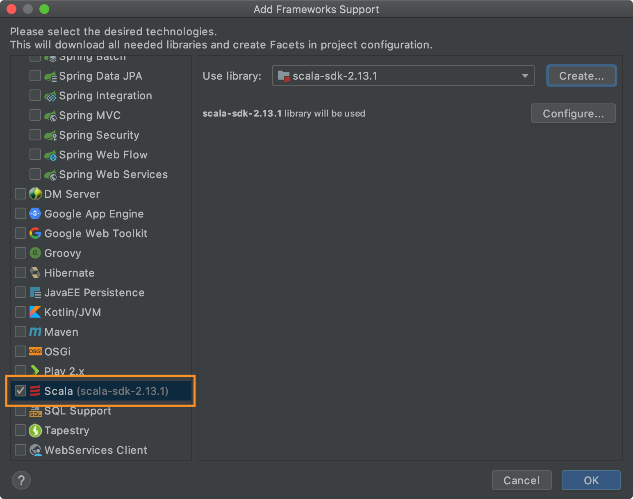Viewport: 633px width, 499px height.
Task: Click the Google App Engine icon
Action: coord(35,213)
